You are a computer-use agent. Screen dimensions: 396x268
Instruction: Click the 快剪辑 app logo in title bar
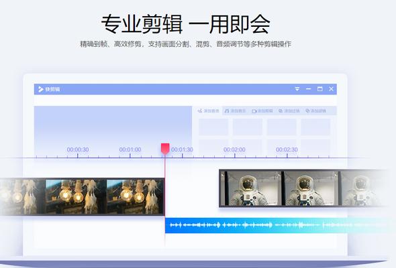[x=49, y=89]
